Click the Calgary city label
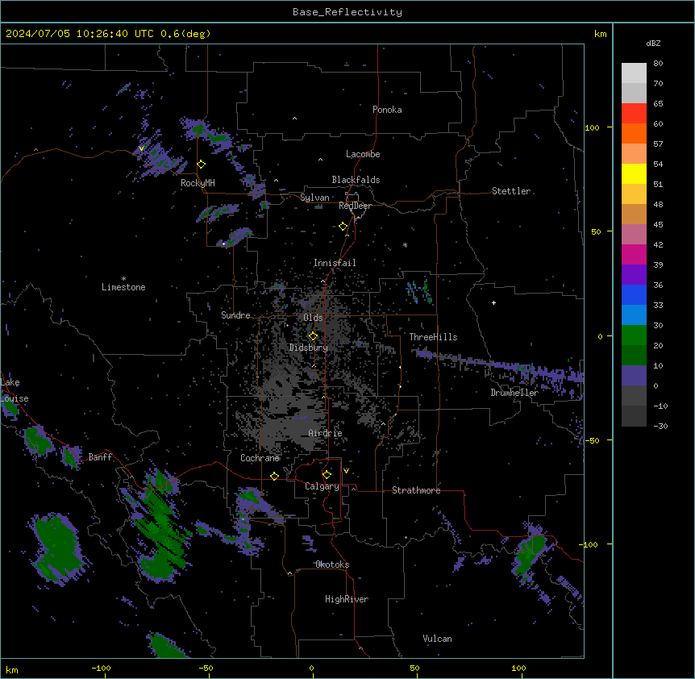 point(323,486)
